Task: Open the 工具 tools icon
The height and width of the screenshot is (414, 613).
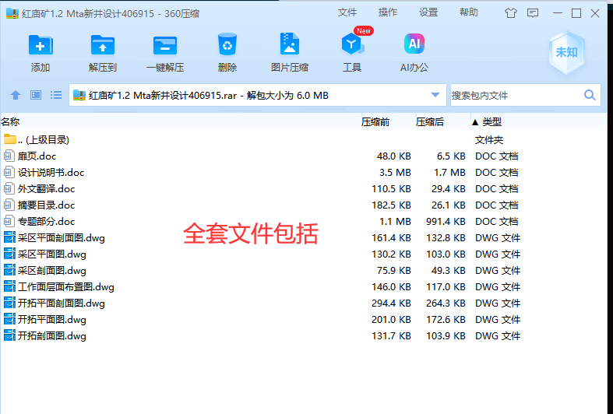Action: tap(352, 44)
